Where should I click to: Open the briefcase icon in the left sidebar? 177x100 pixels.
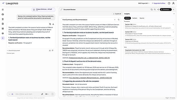tap(3, 14)
